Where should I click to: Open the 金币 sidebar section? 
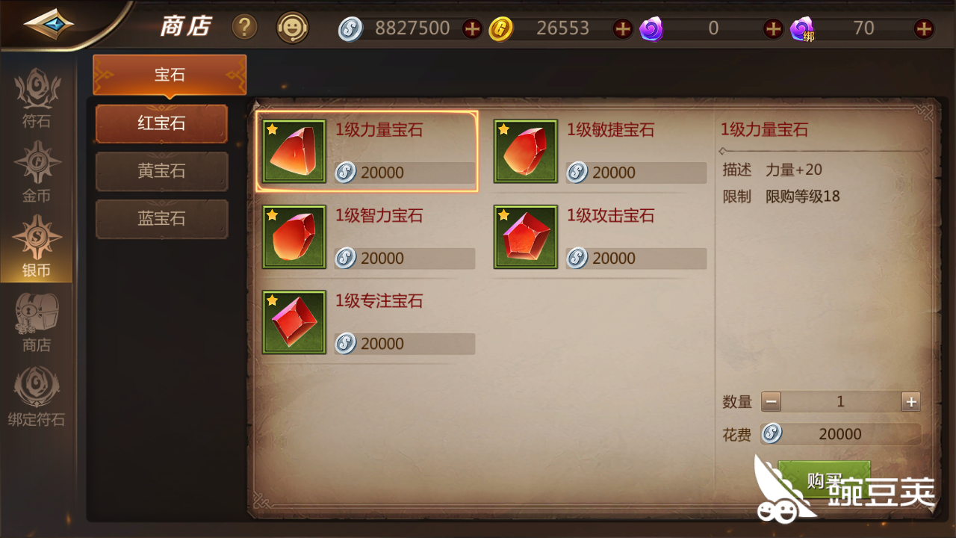tap(36, 173)
